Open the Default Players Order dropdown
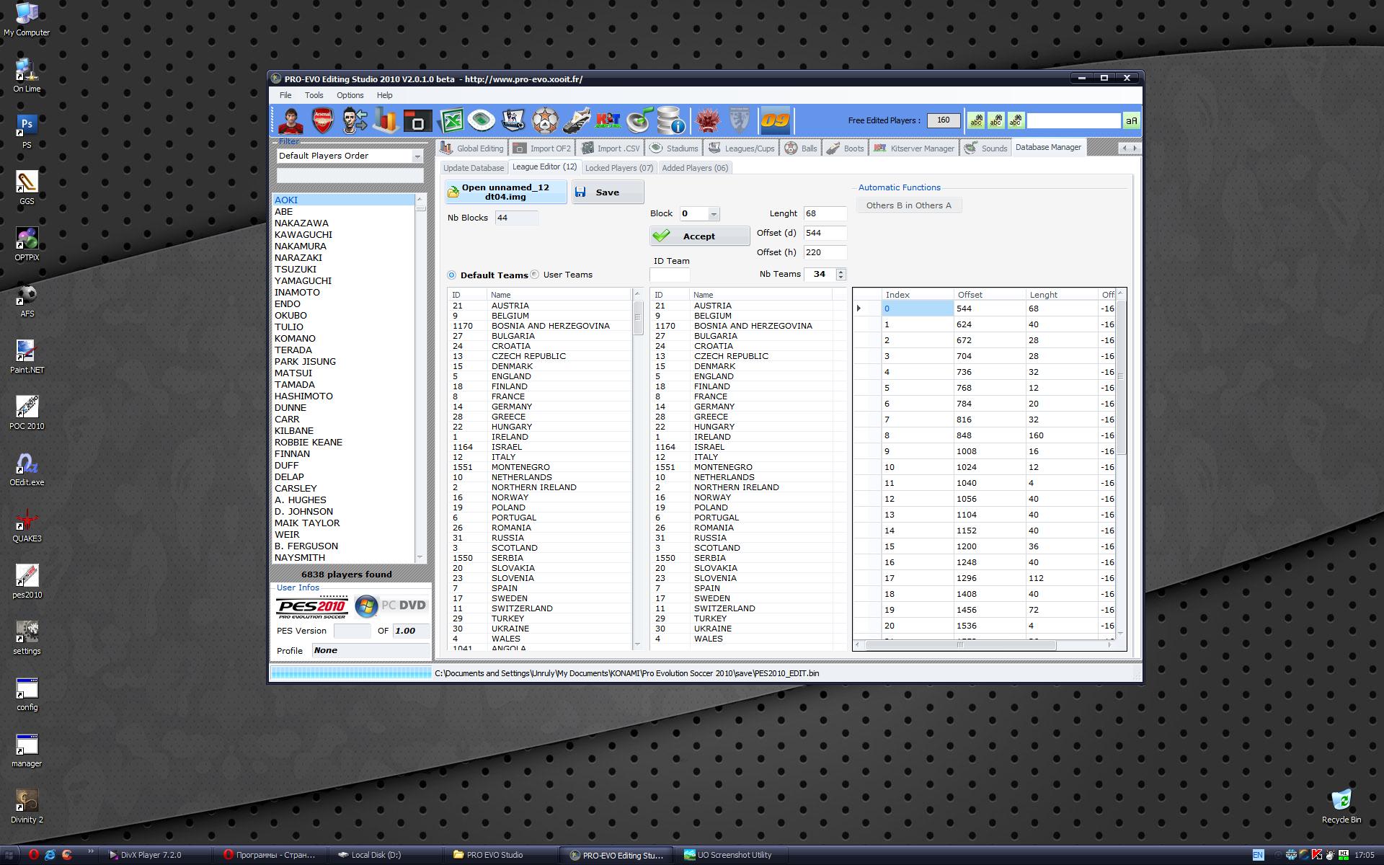This screenshot has height=865, width=1384. (x=417, y=156)
